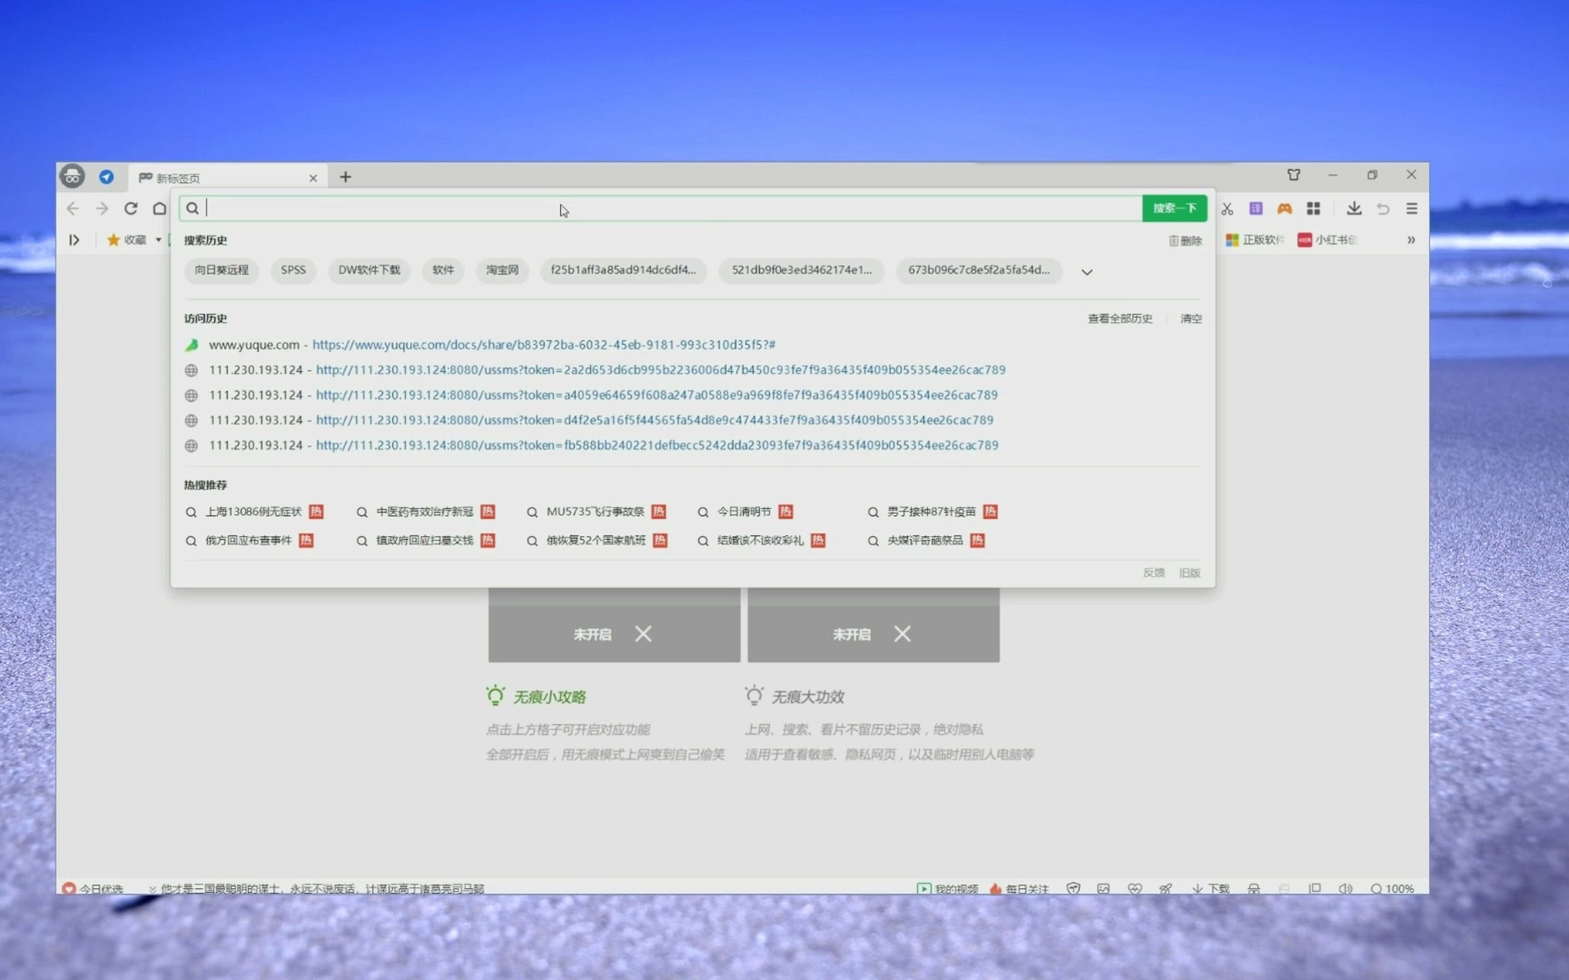Select 软件 search history chip

click(443, 270)
